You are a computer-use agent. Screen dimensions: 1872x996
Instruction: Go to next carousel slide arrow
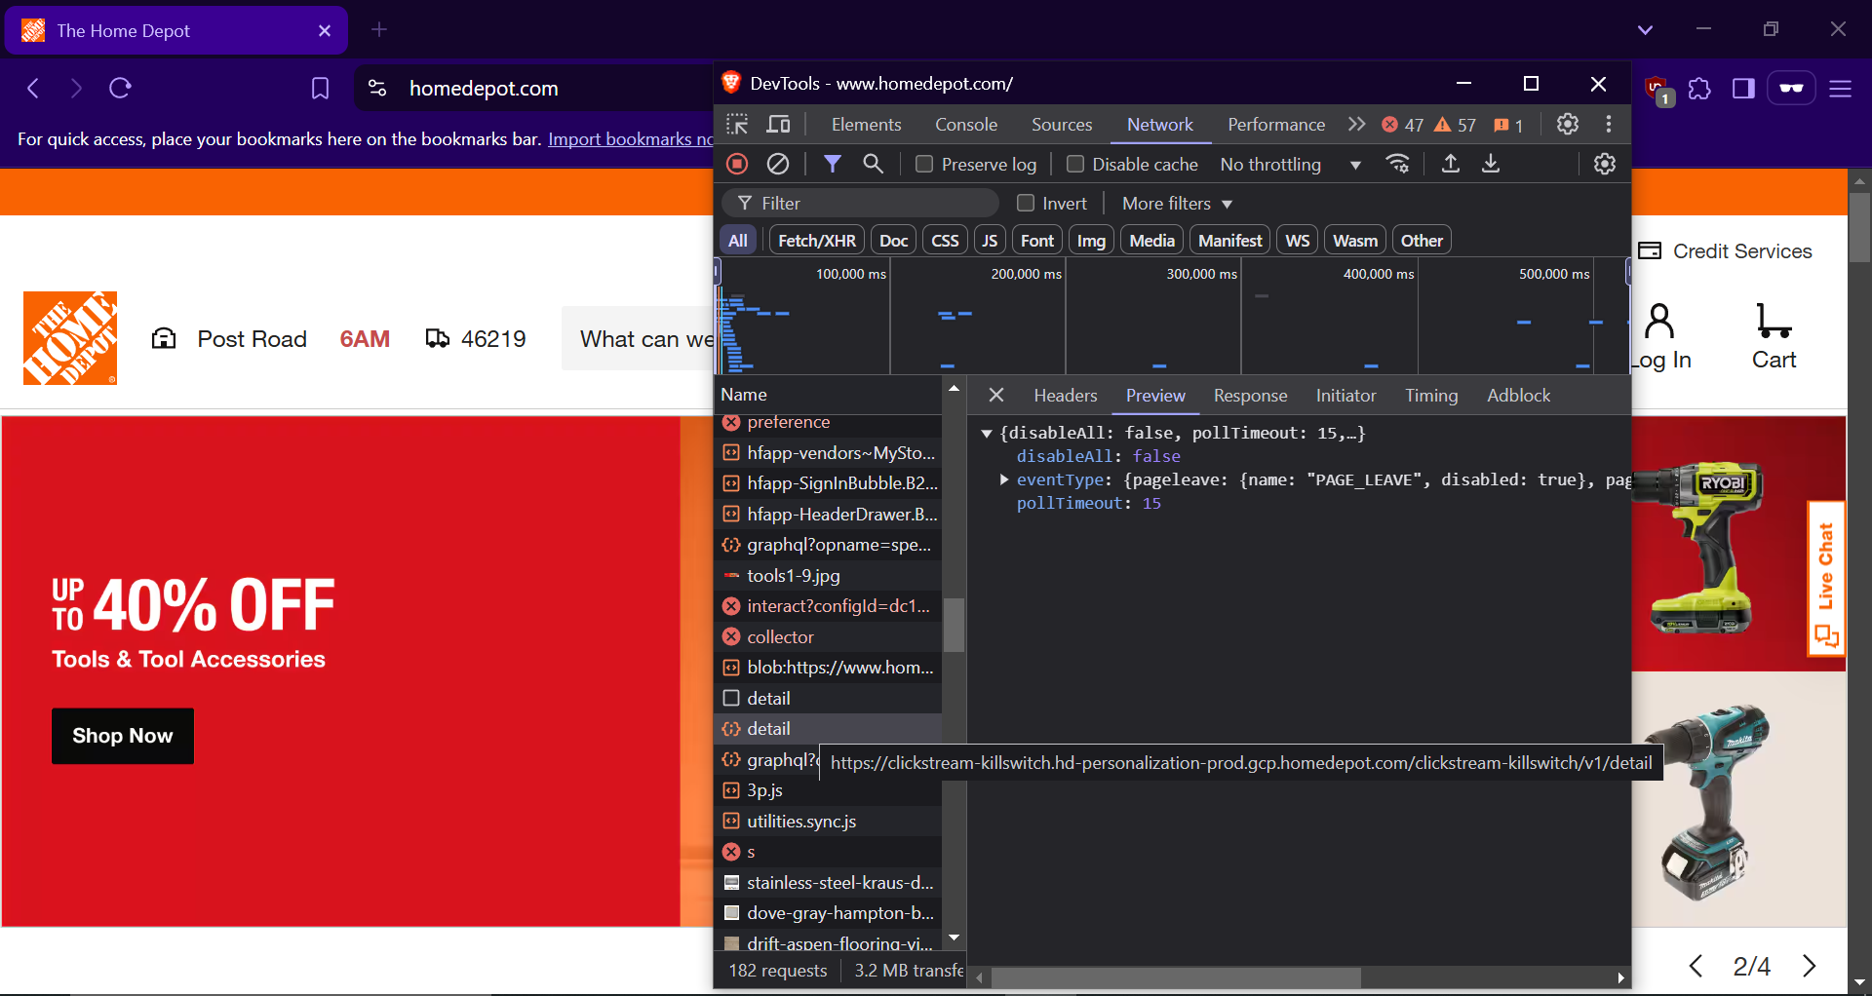tap(1810, 966)
